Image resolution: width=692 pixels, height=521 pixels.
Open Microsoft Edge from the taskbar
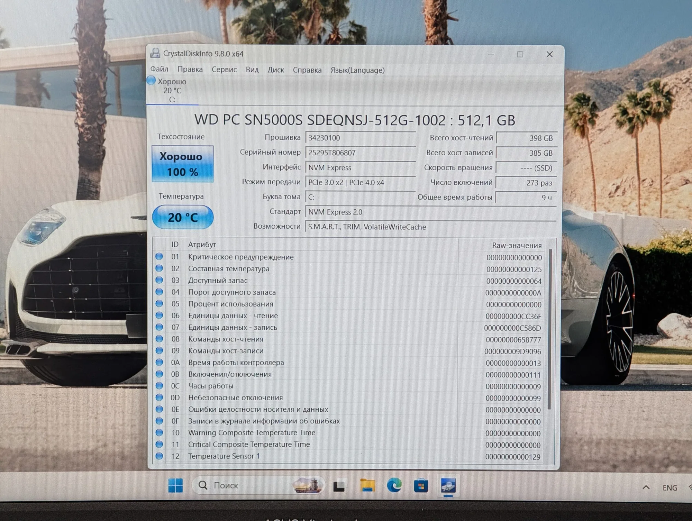(394, 485)
